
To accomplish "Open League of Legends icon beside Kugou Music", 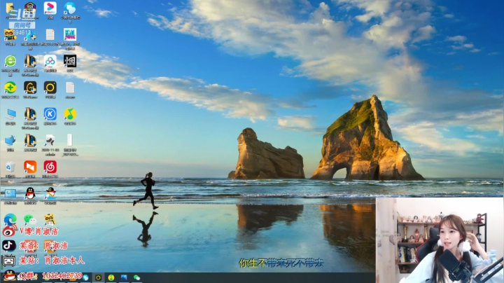I will coord(30,114).
